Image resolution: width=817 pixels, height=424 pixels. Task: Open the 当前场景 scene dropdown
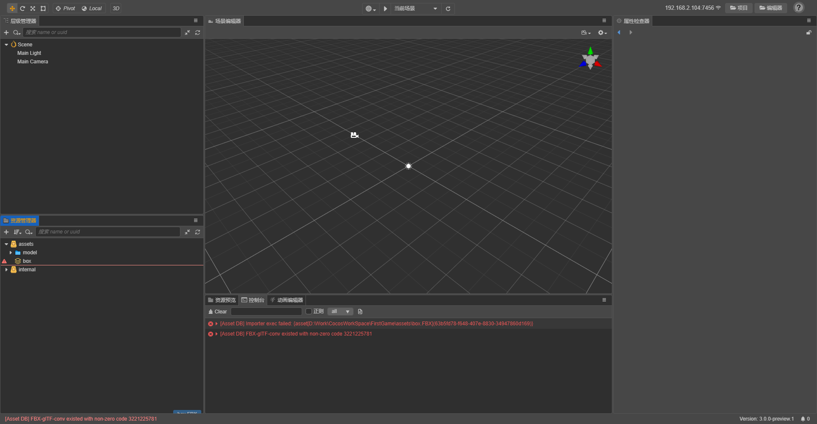click(416, 9)
